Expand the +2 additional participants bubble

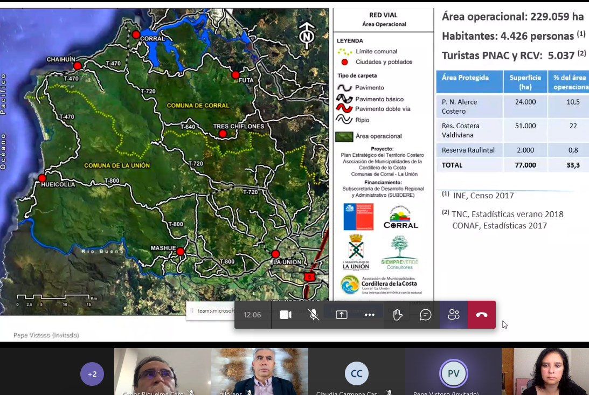coord(92,373)
